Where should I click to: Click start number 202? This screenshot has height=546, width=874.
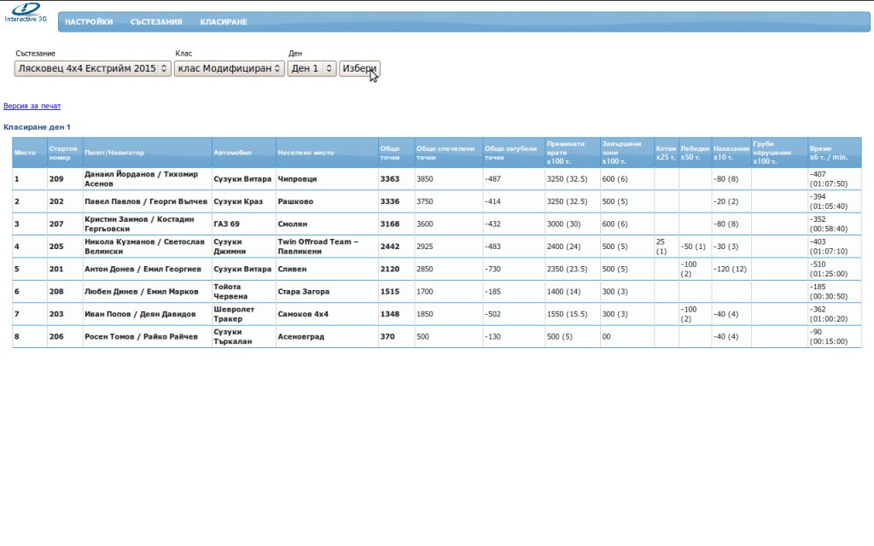click(x=56, y=201)
